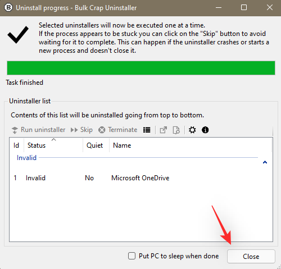Select the Microsoft OneDrive row name
The image size is (281, 269).
(x=140, y=178)
